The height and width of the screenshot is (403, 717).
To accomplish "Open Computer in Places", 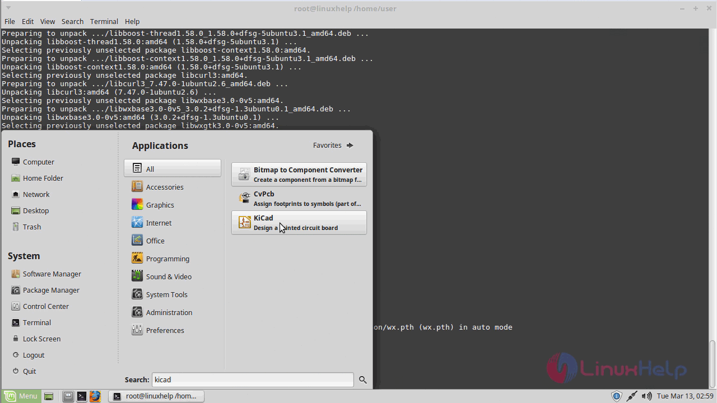I will click(32, 162).
